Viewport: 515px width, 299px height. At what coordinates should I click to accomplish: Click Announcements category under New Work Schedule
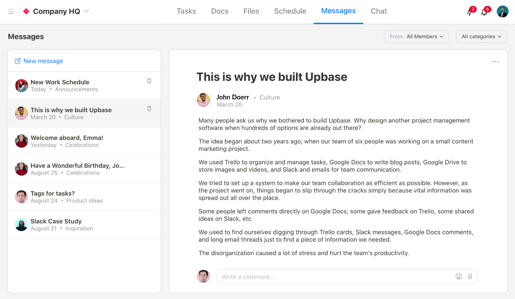(x=77, y=89)
